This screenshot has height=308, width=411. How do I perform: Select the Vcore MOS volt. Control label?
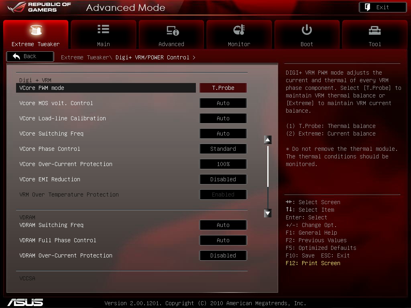click(x=56, y=103)
